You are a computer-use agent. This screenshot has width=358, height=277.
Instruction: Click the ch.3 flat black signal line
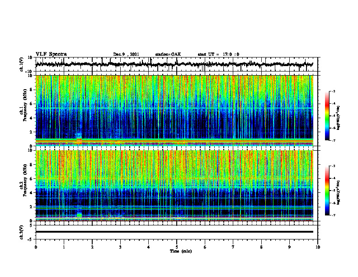[174, 232]
